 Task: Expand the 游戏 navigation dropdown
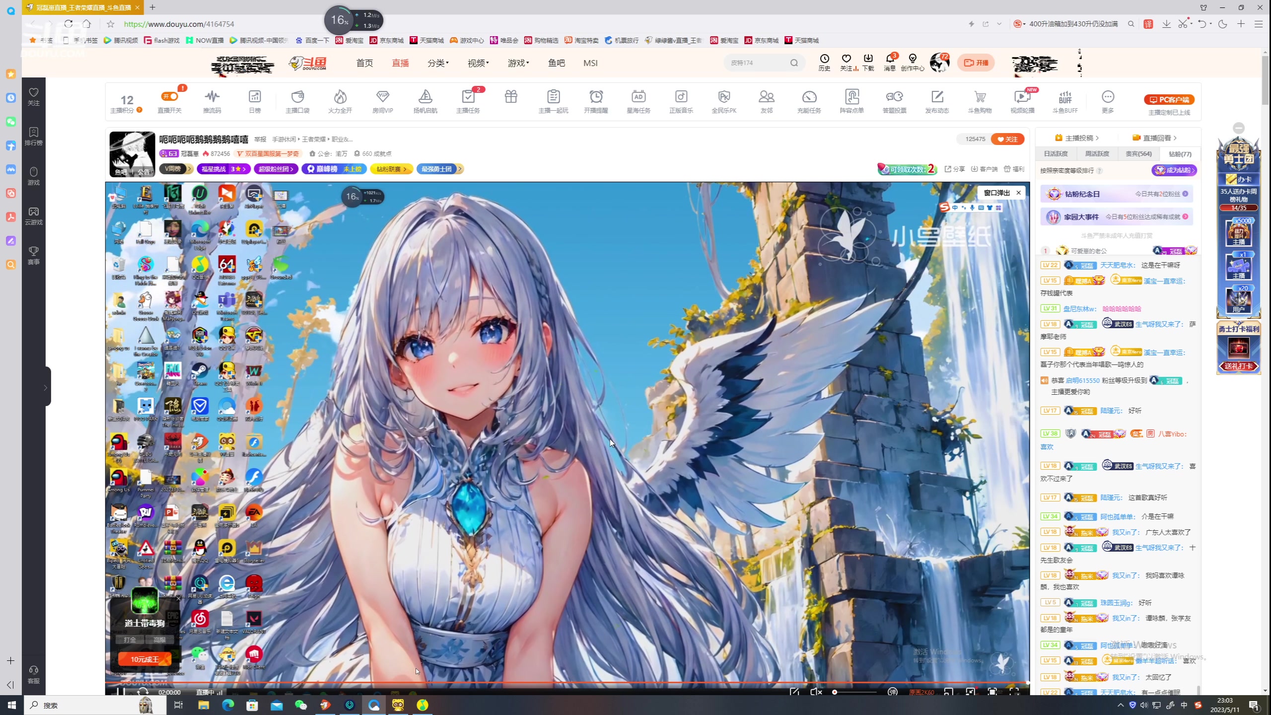[518, 63]
